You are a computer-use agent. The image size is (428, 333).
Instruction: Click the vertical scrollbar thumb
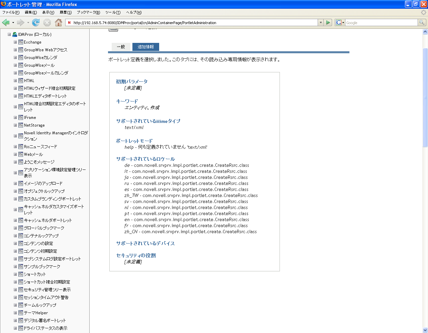[x=425, y=97]
